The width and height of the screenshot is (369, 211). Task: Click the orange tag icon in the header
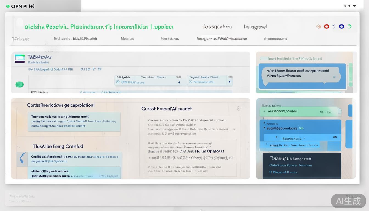318,27
